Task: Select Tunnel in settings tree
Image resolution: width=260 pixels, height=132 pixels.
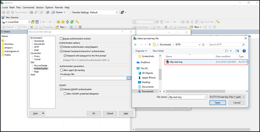Action: pos(37,59)
